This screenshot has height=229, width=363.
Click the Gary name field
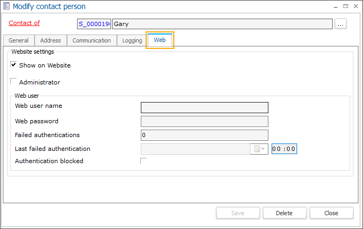click(x=222, y=24)
